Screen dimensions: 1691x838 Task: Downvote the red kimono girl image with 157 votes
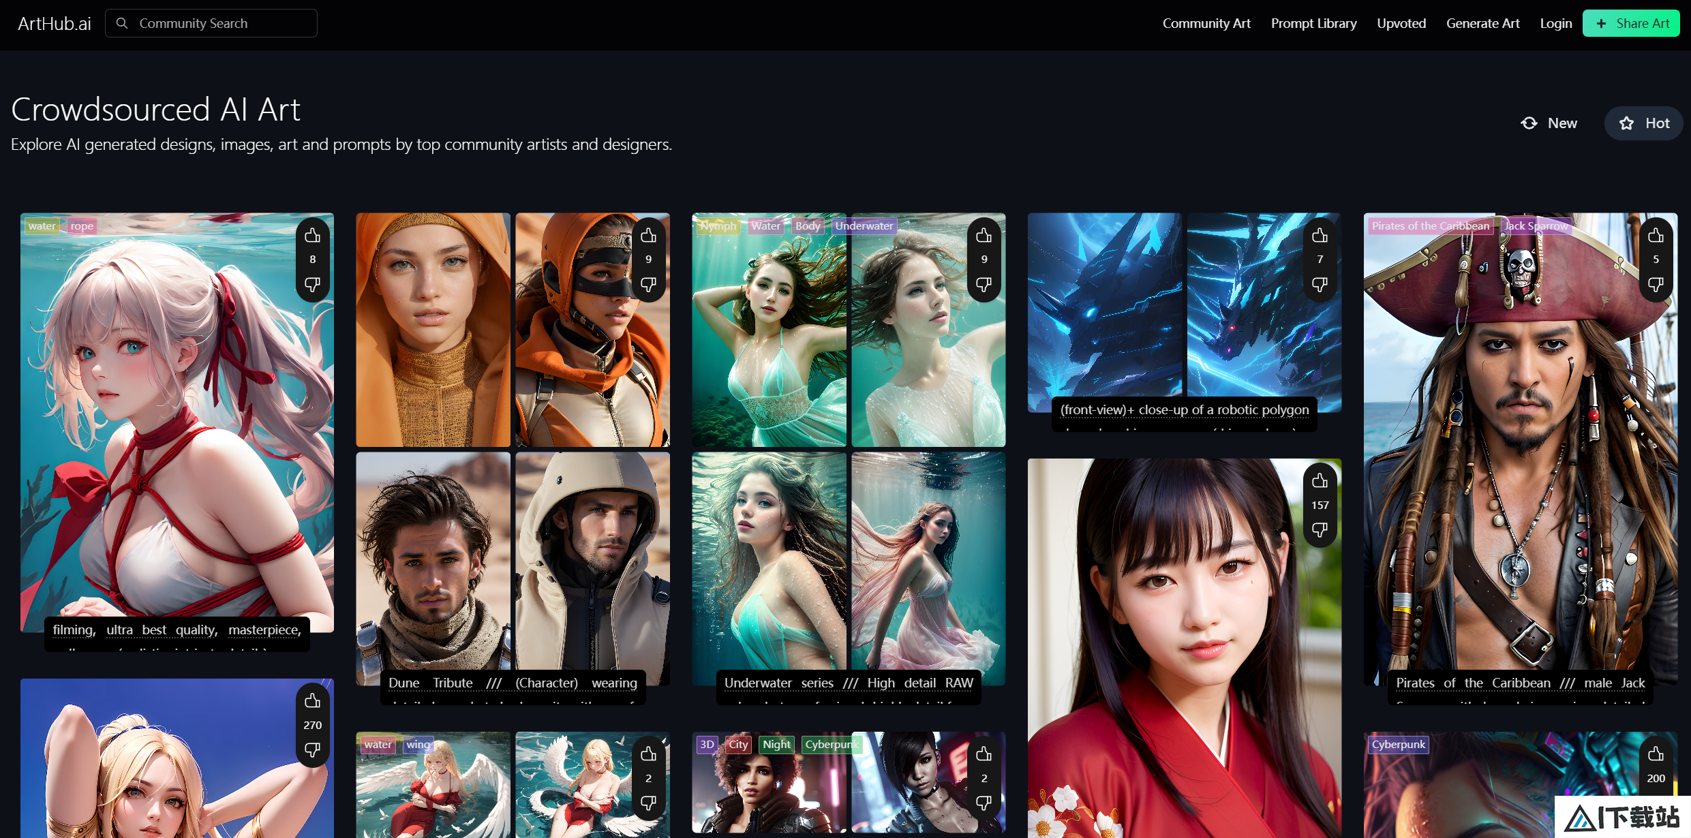click(x=1320, y=529)
